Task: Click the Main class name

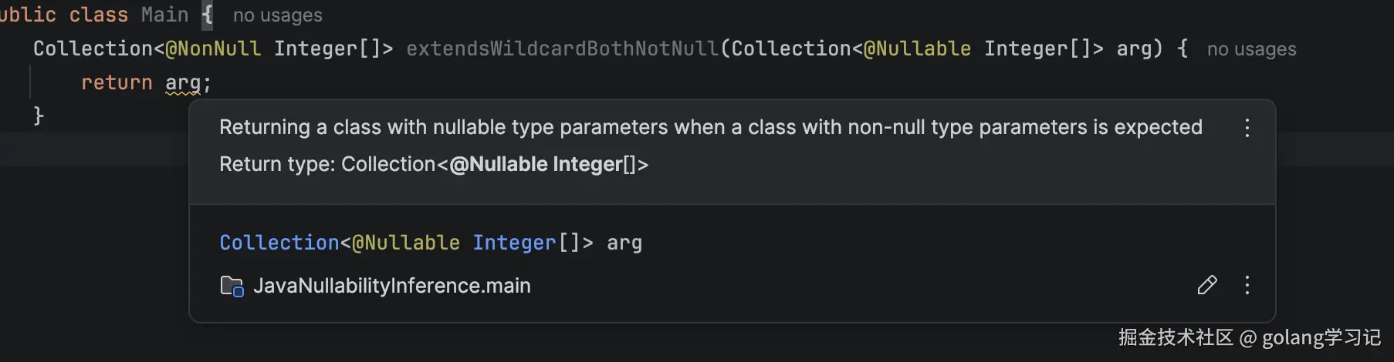Action: pos(164,15)
